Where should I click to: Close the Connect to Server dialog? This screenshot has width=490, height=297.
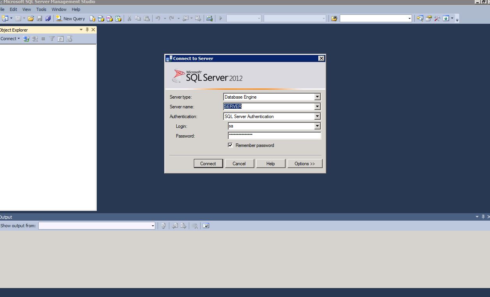(321, 58)
